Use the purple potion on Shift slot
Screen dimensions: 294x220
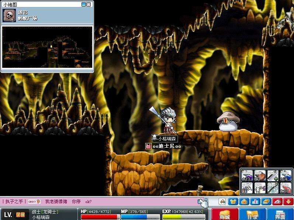pos(247,176)
